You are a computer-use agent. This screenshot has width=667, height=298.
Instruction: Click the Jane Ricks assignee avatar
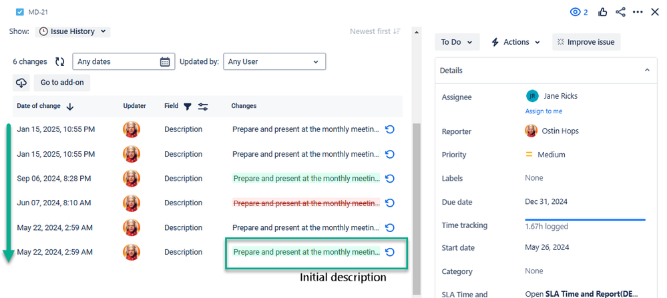point(532,96)
